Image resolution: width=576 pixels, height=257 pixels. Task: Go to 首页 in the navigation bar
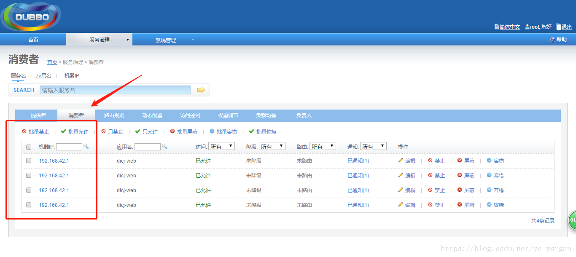coord(33,40)
